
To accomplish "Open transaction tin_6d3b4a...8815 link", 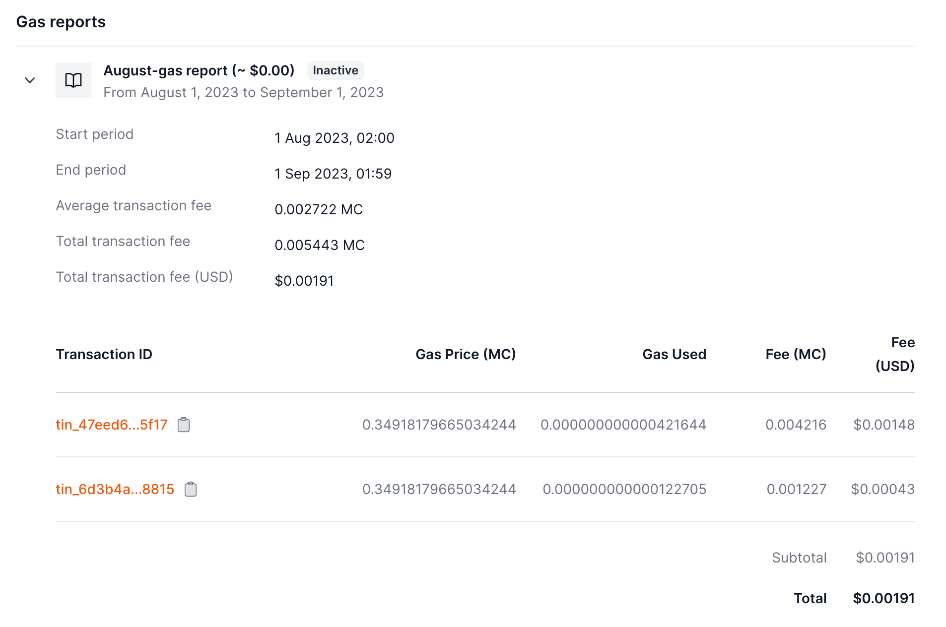I will point(115,490).
